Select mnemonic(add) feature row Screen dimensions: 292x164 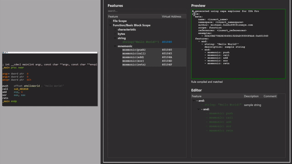[x=133, y=57]
